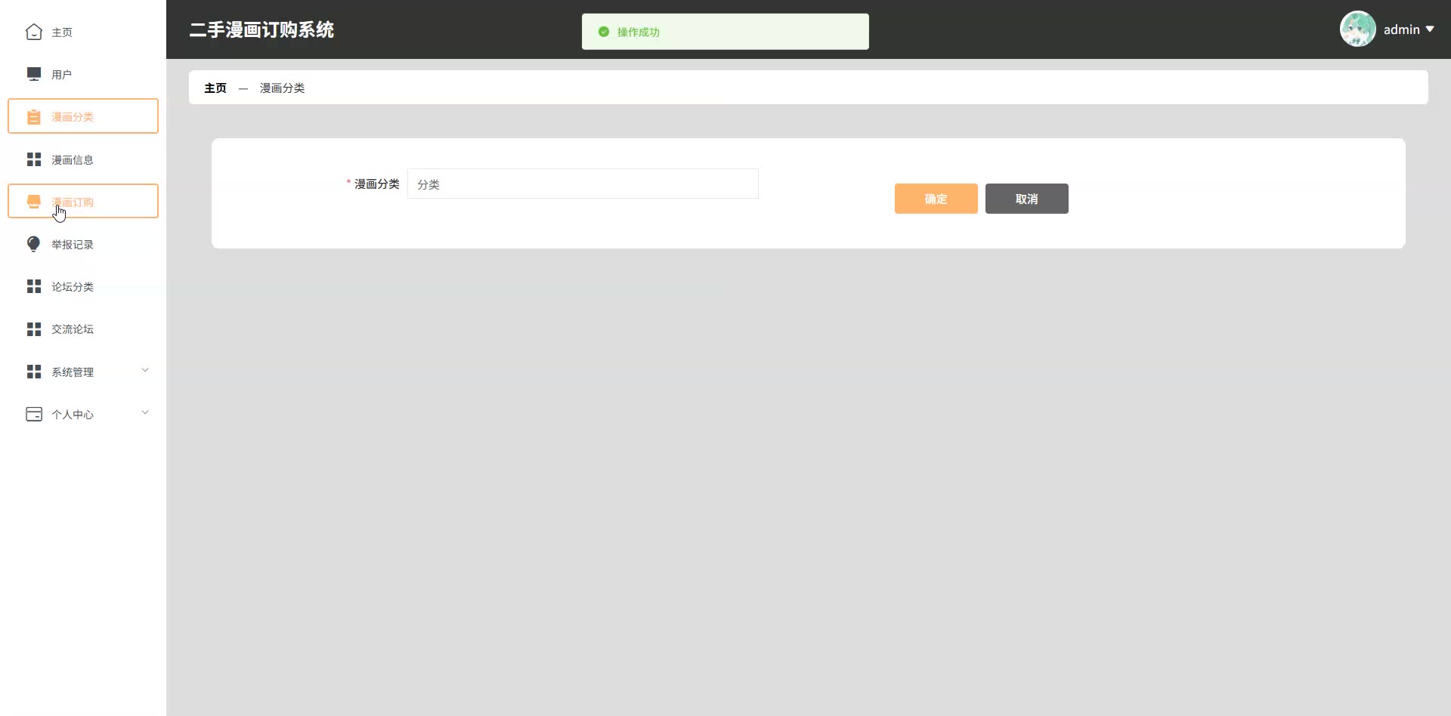Image resolution: width=1451 pixels, height=716 pixels.
Task: Click the shop icon for 漫画订购
Action: tap(34, 202)
